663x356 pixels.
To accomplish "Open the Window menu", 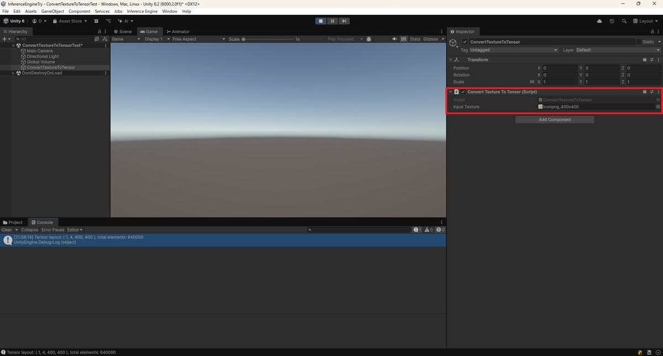I will tap(170, 11).
